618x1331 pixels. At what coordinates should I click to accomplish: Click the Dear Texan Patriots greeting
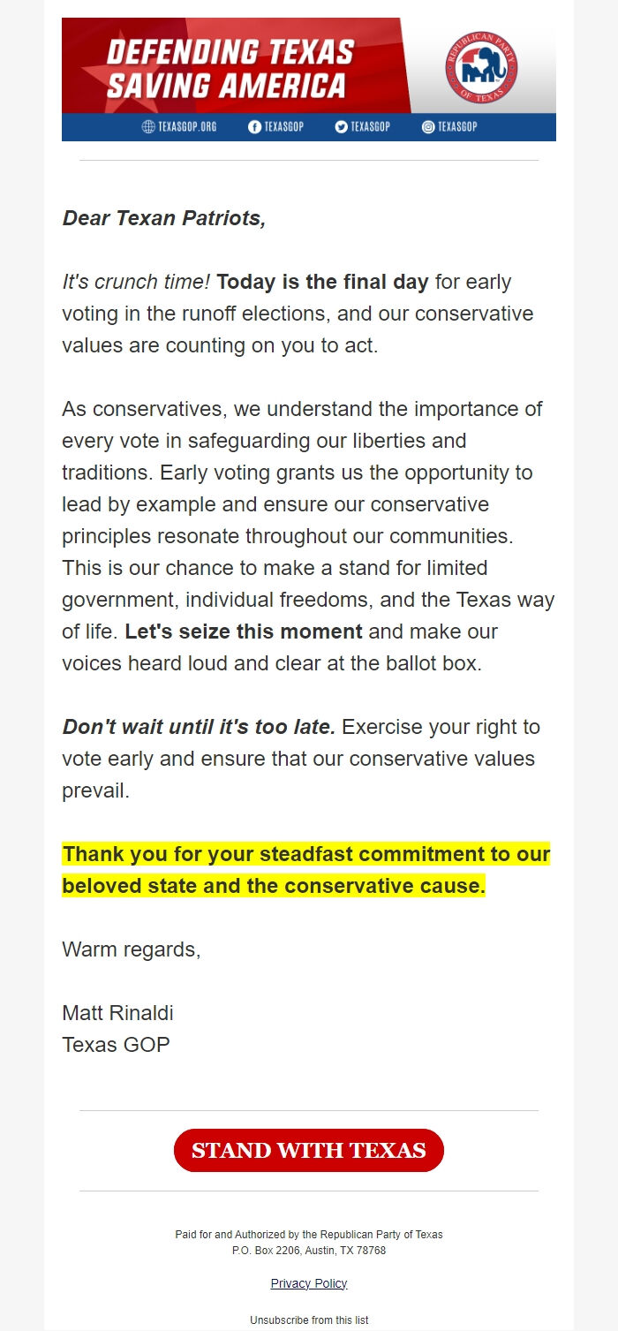164,218
